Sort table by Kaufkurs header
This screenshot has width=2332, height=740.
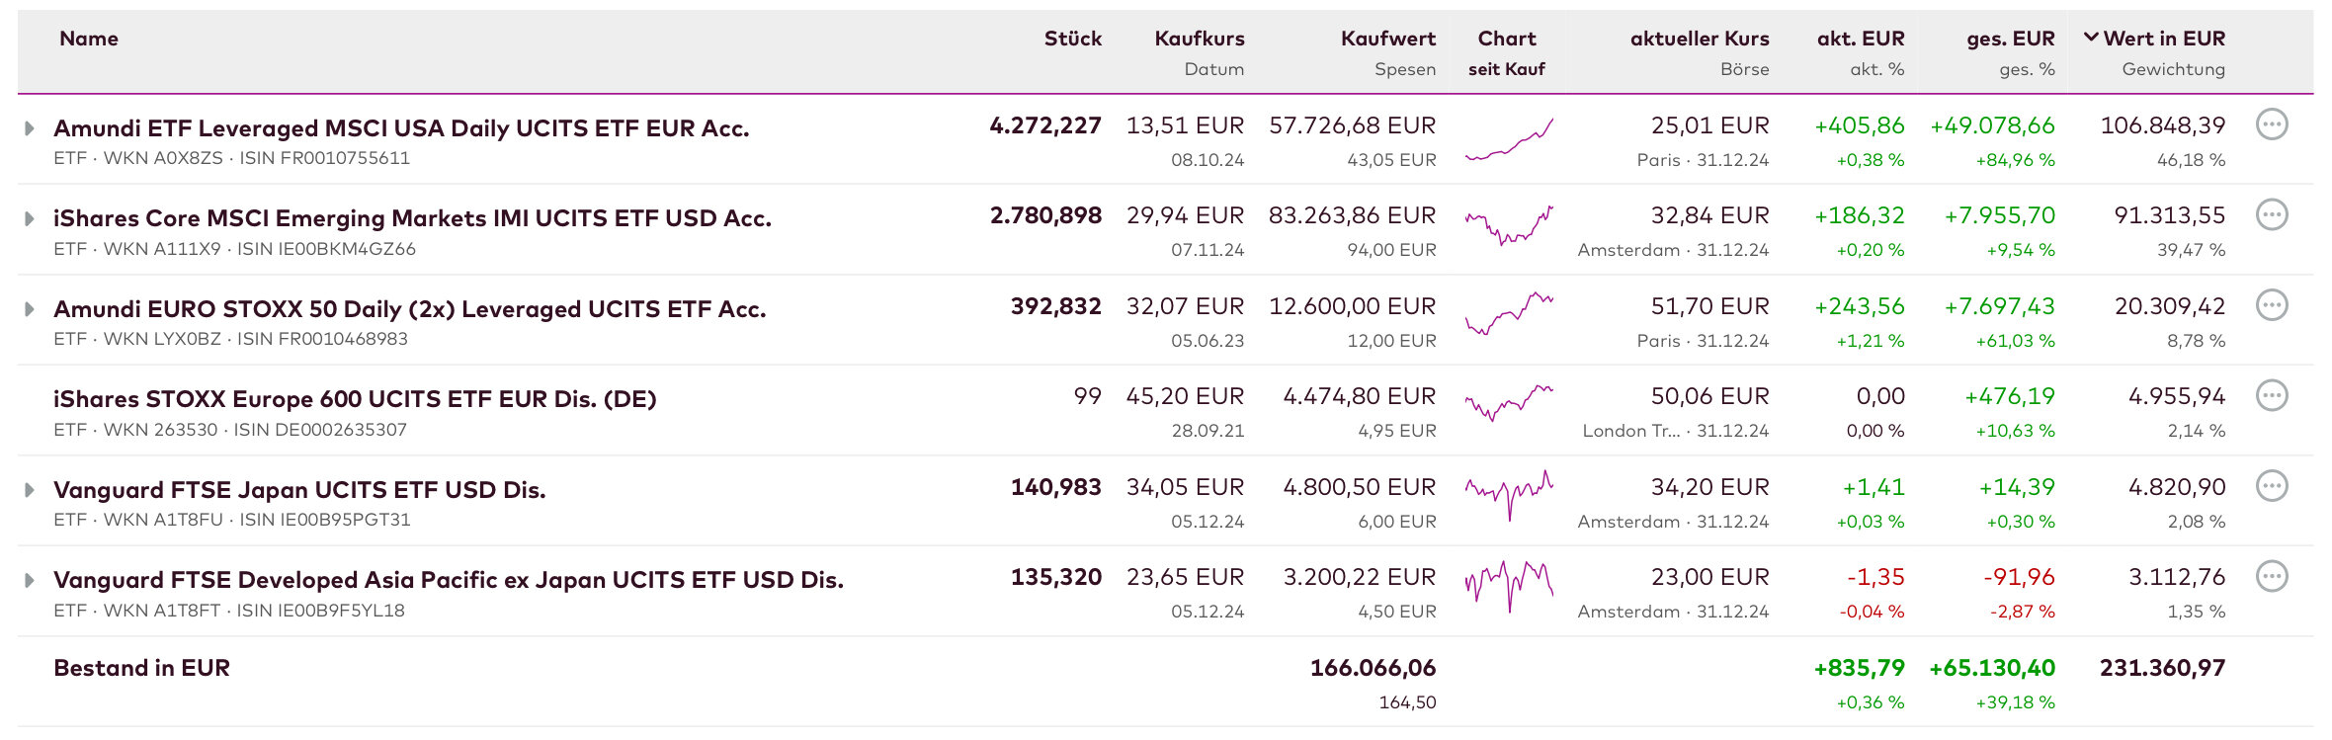pos(1199,39)
